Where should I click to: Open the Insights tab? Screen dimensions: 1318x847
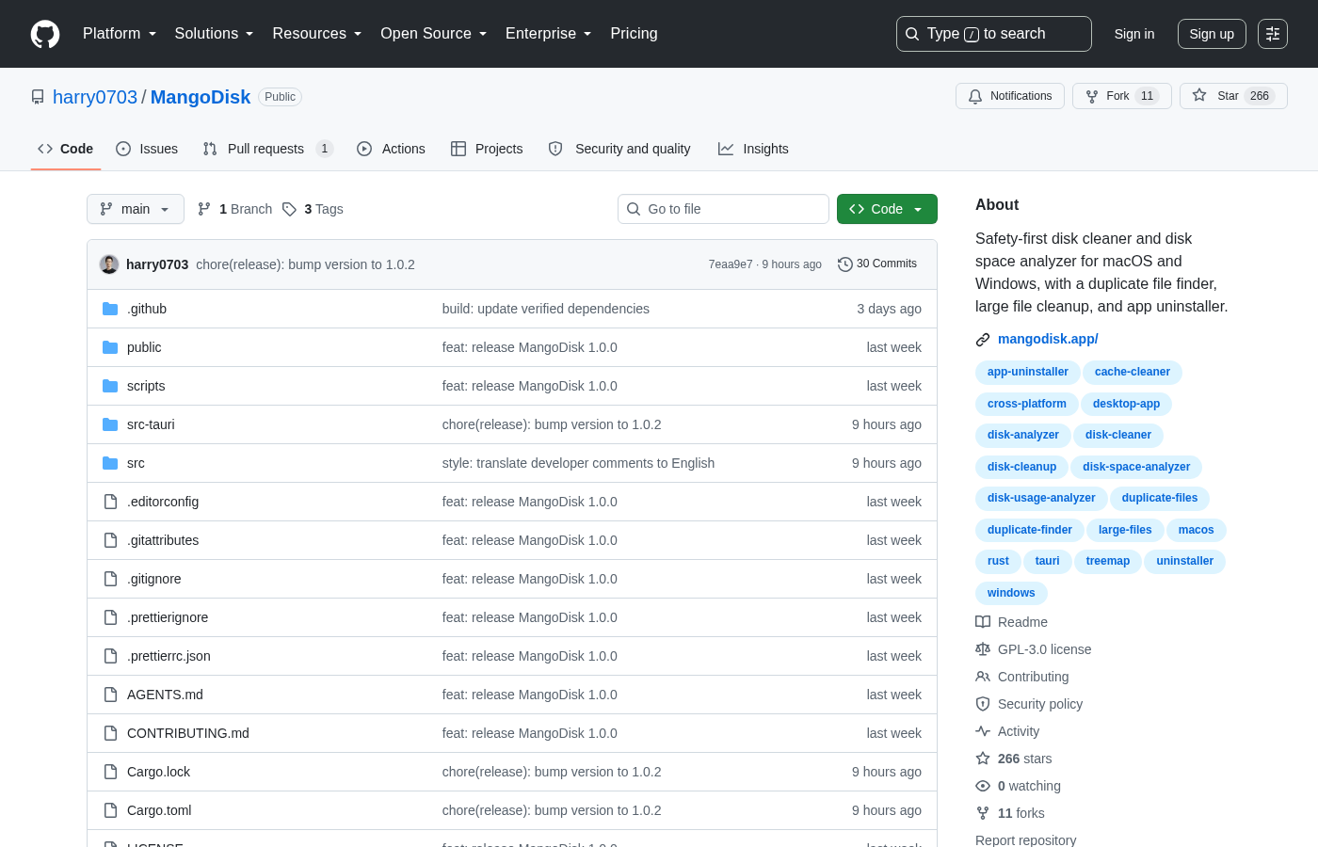point(753,149)
